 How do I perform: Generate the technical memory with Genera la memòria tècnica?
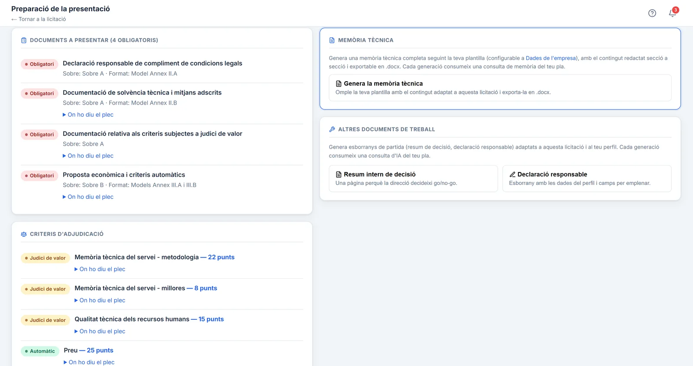(x=500, y=88)
